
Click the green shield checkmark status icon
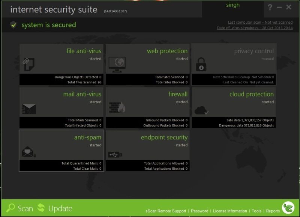pos(13,25)
